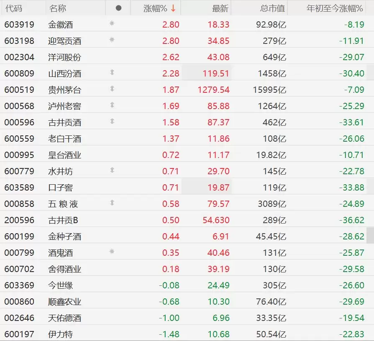This screenshot has width=374, height=341.
Task: Sort by the 总市值 column header
Action: [272, 8]
